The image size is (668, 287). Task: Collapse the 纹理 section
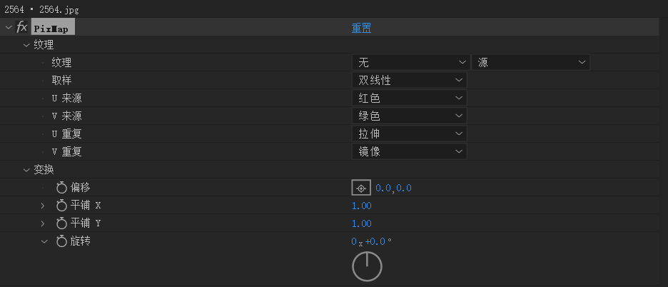tap(27, 45)
